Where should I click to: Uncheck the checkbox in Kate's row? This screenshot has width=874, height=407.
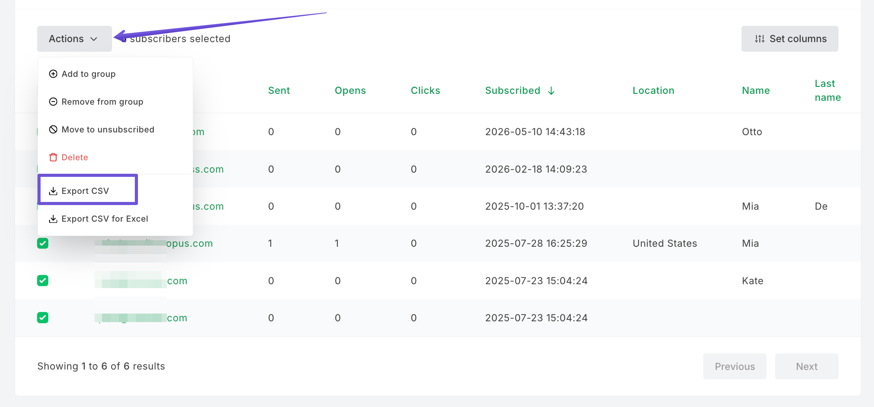pos(43,280)
